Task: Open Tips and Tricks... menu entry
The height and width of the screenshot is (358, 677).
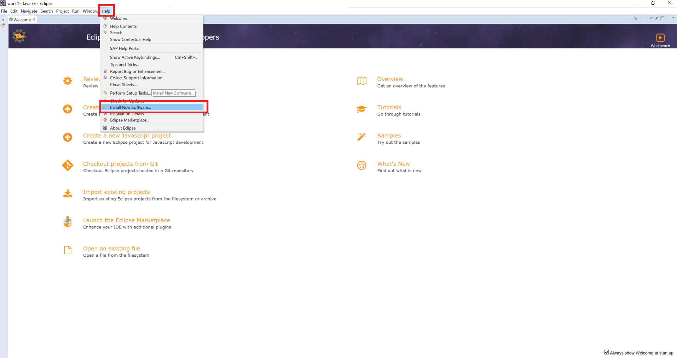Action: [x=152, y=65]
